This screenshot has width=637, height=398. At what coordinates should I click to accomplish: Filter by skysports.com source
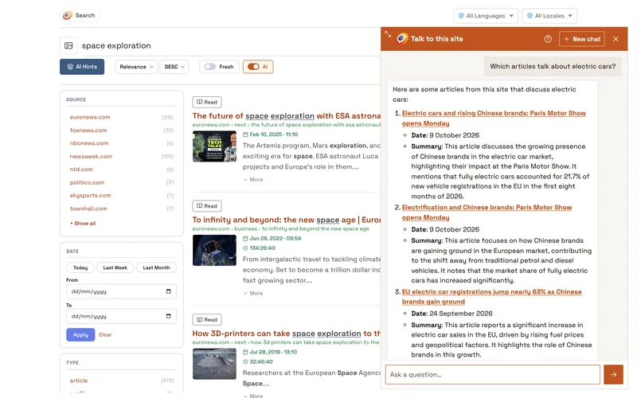90,195
